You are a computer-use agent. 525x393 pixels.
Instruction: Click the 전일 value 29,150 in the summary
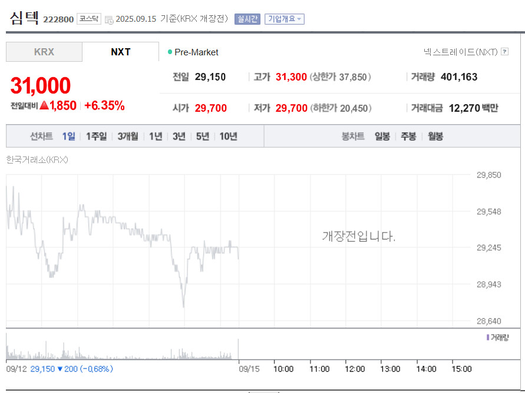(x=210, y=77)
